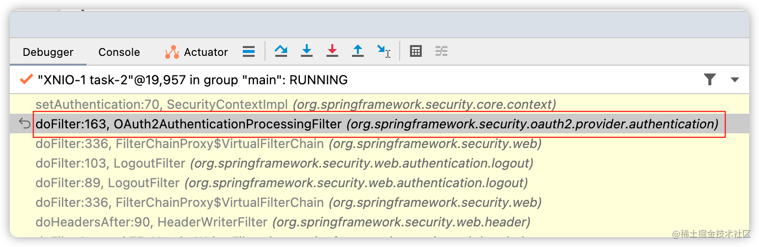Open the frames filter funnel icon

click(x=709, y=80)
